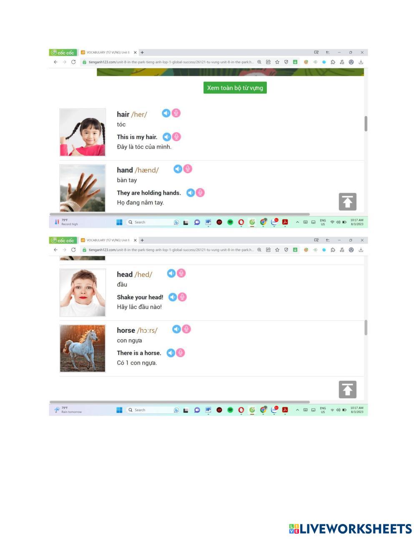Reload the page in the top browser
Screen dimensions: 417x539
coord(73,62)
